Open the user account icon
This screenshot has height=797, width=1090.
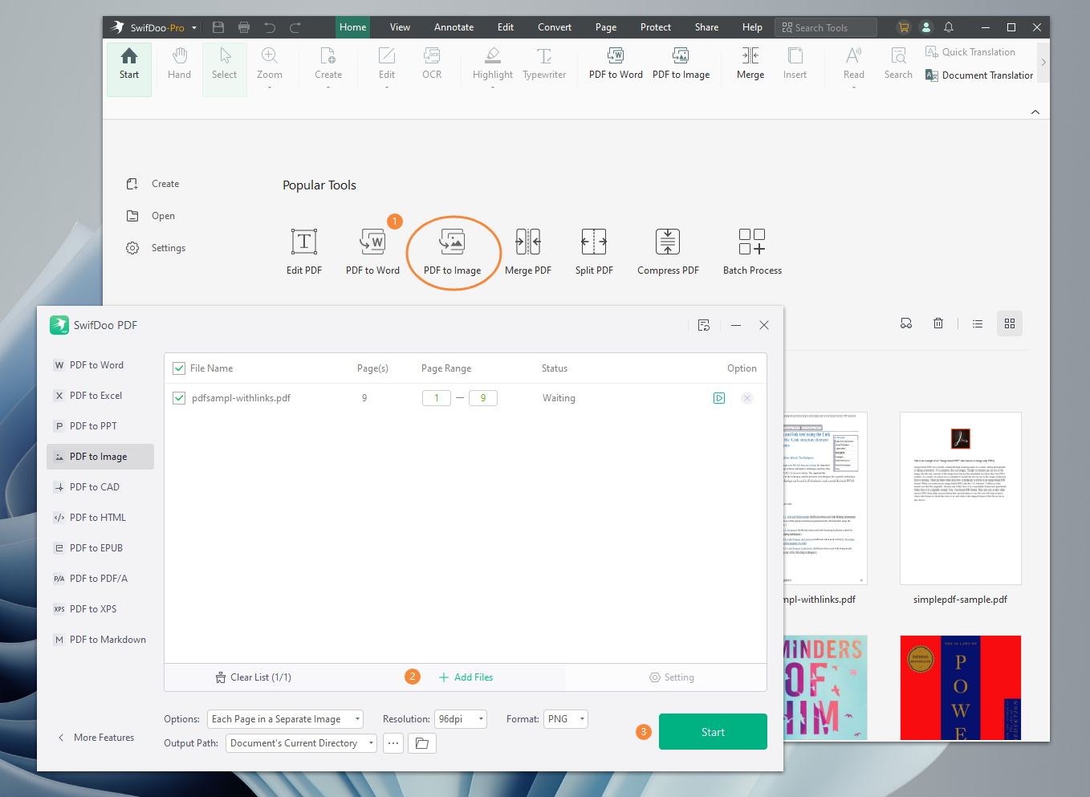(x=926, y=27)
